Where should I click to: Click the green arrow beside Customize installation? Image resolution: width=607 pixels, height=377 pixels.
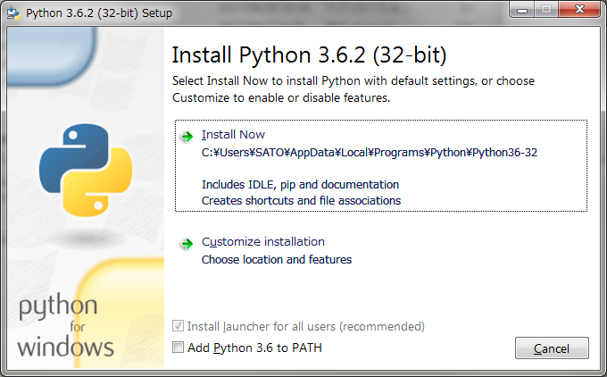pos(187,244)
